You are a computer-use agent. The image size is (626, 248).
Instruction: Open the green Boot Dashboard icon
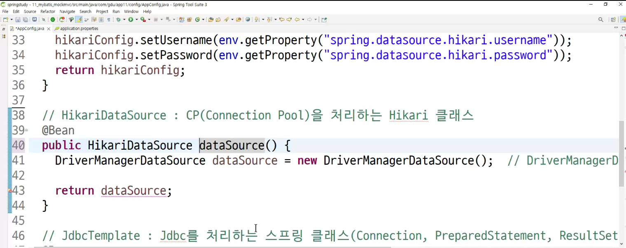point(53,19)
